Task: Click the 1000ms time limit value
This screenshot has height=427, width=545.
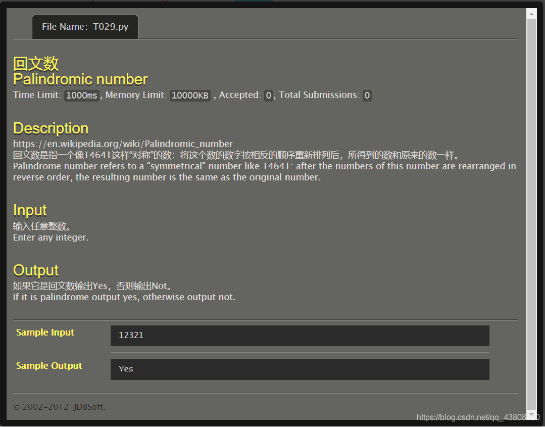Action: 82,96
